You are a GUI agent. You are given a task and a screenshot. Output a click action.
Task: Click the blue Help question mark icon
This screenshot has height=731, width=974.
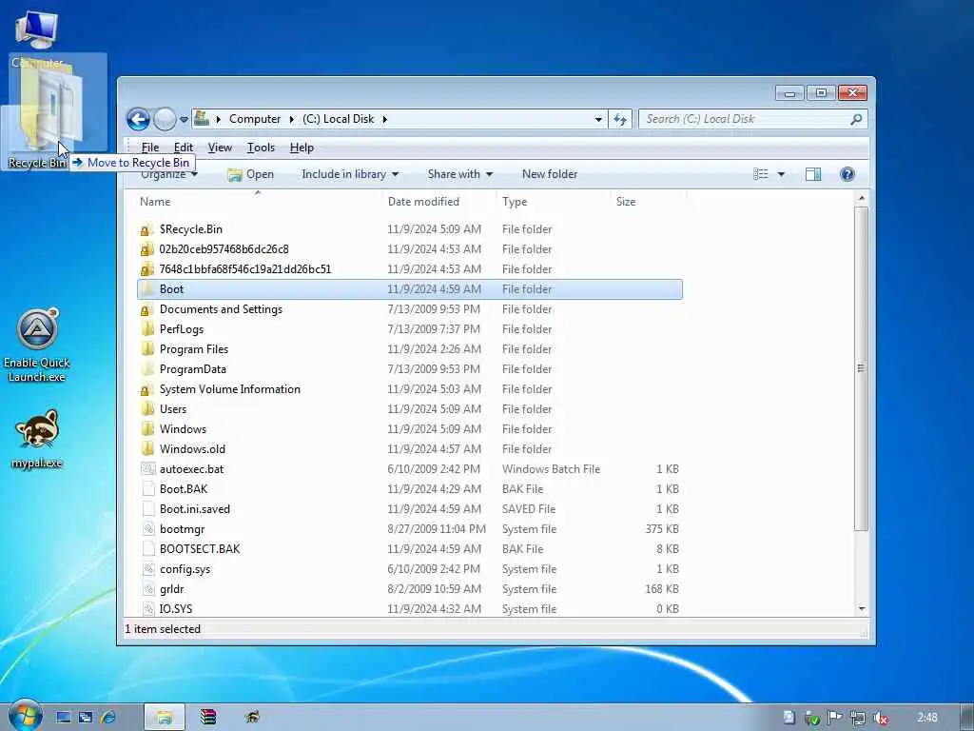tap(847, 175)
